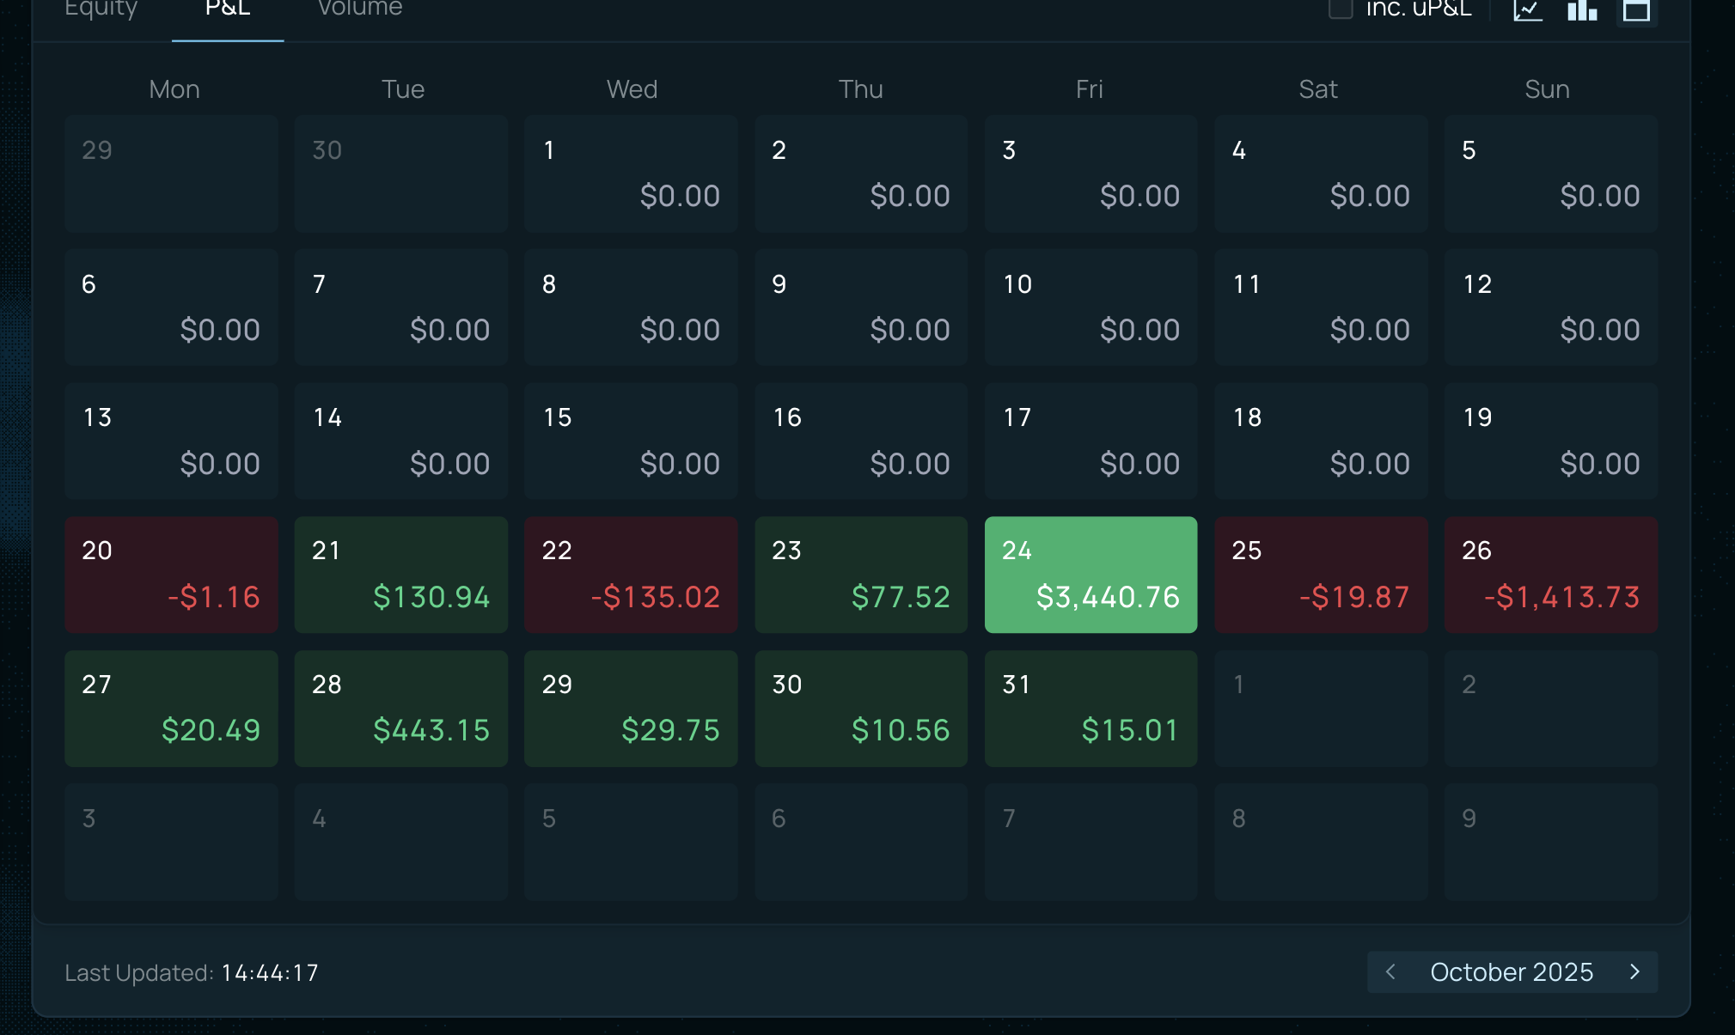This screenshot has height=1035, width=1735.
Task: Click day 23 cell showing $77.52
Action: [861, 575]
